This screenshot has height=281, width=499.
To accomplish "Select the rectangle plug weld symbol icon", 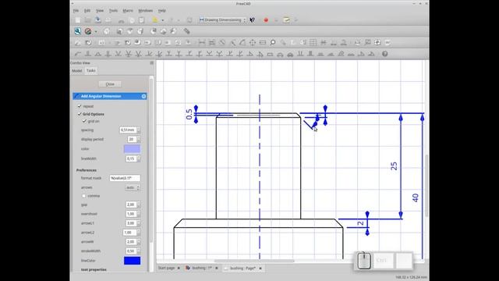I will click(270, 54).
